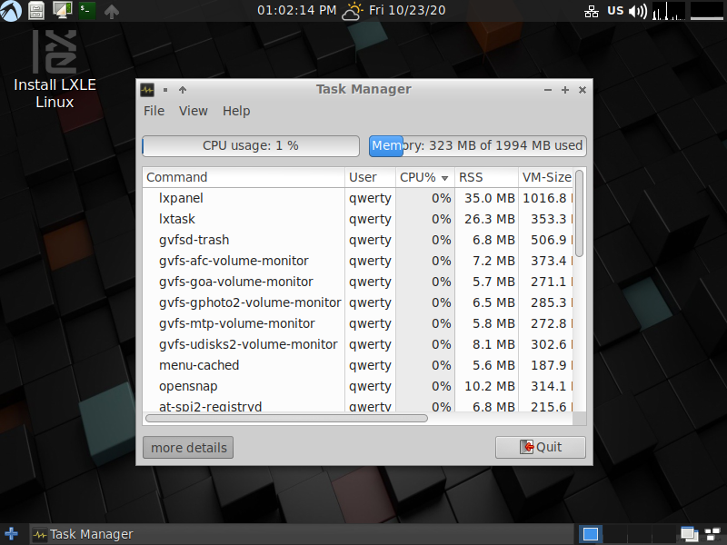Sort by the User column header
727x545 pixels.
click(x=370, y=177)
